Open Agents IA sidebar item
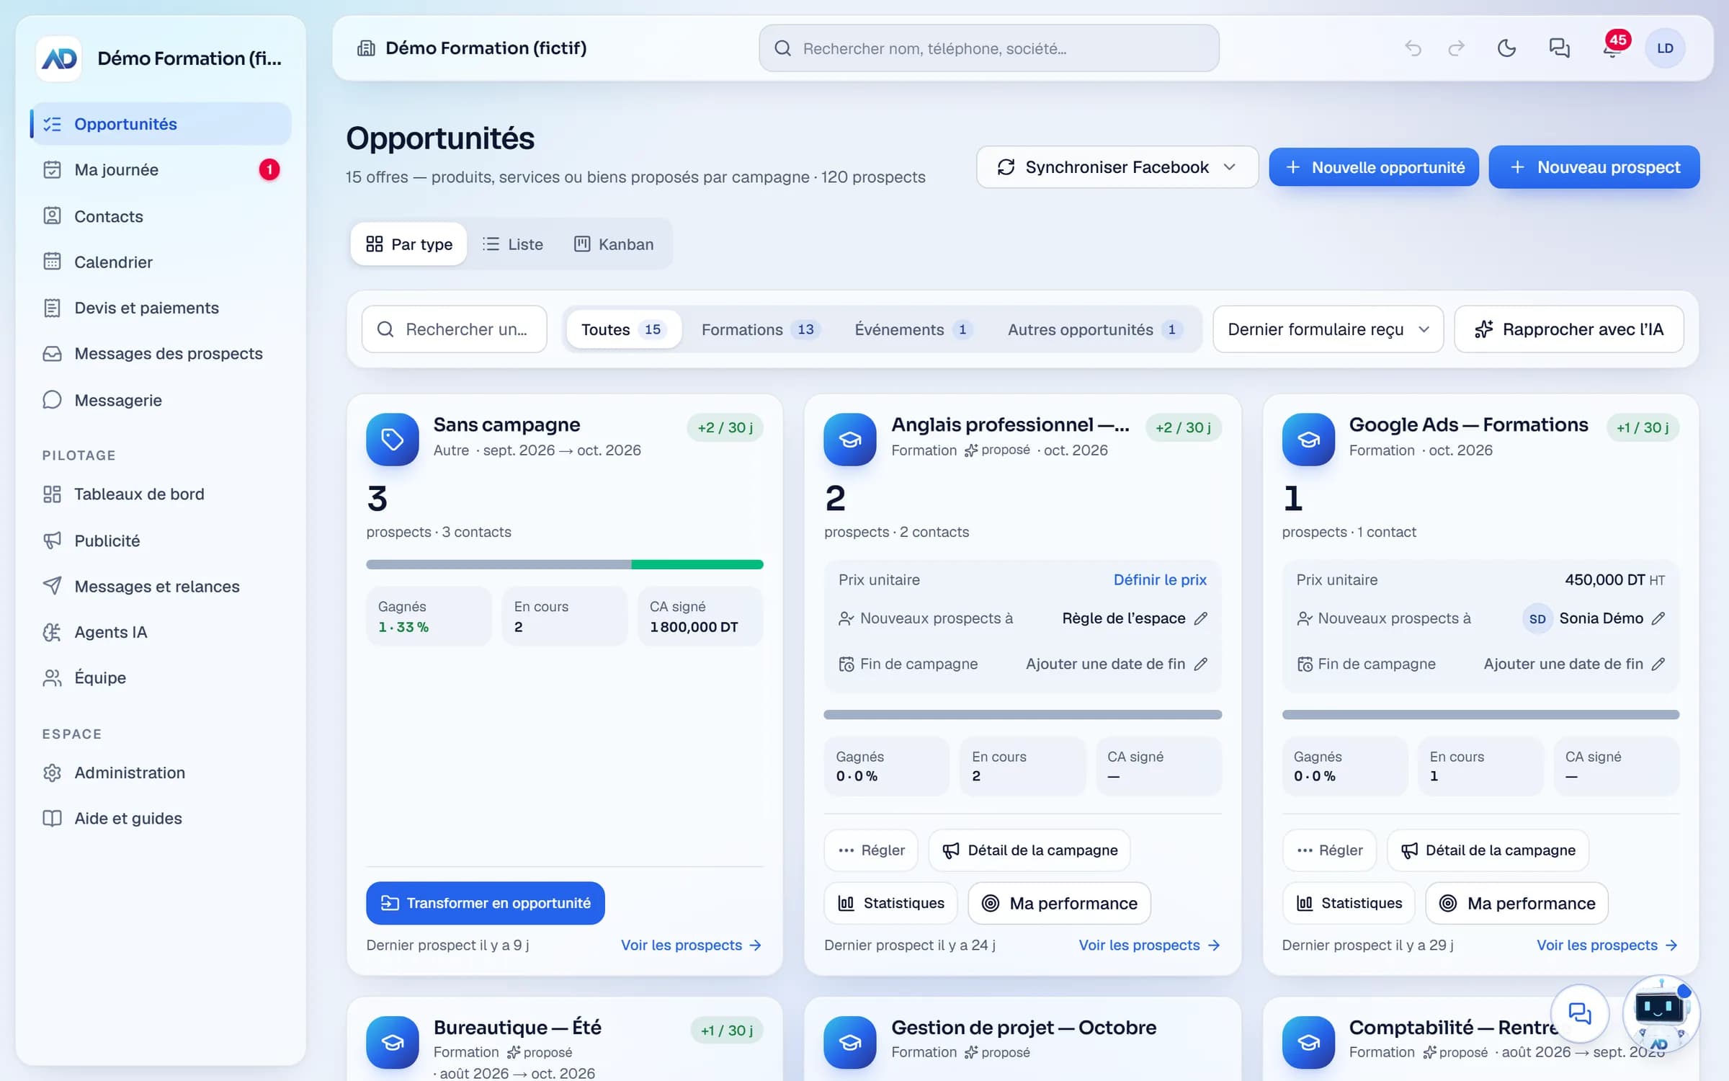The width and height of the screenshot is (1729, 1081). coord(160,632)
